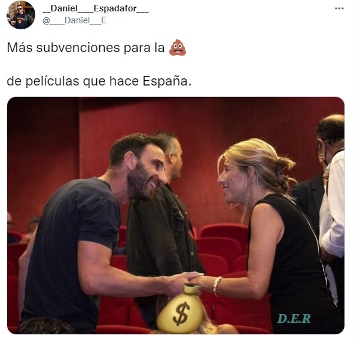Click the D.E.R watermark on the photo
This screenshot has height=339, width=357.
point(294,319)
